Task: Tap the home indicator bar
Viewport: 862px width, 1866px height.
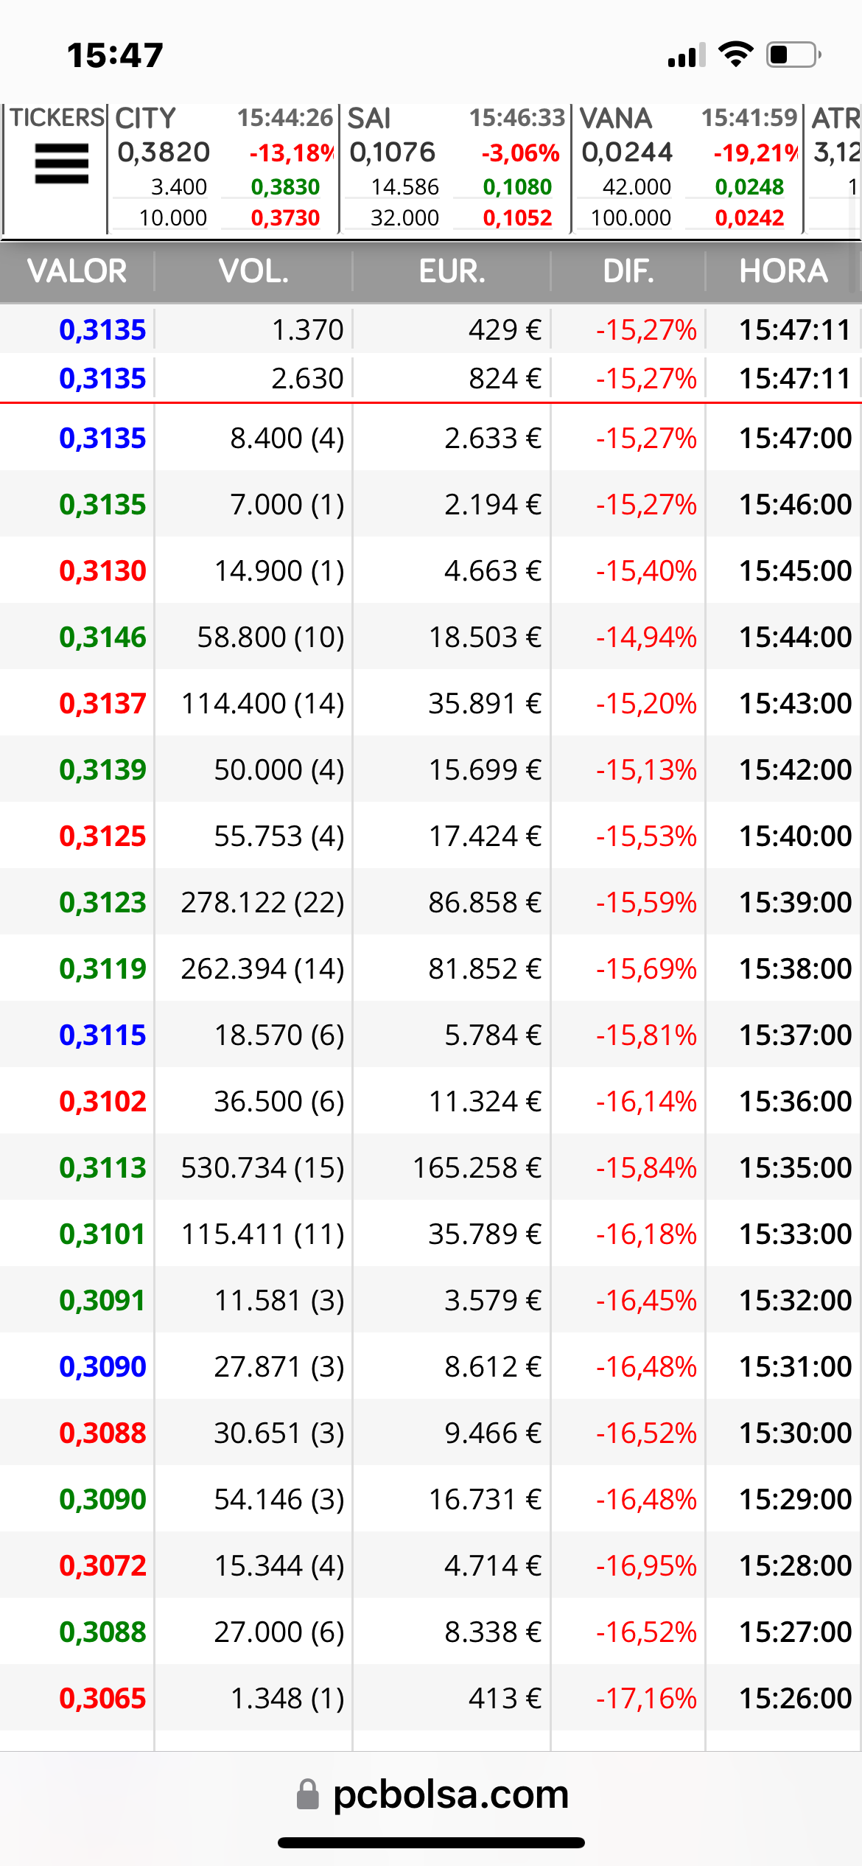Action: point(431,1843)
